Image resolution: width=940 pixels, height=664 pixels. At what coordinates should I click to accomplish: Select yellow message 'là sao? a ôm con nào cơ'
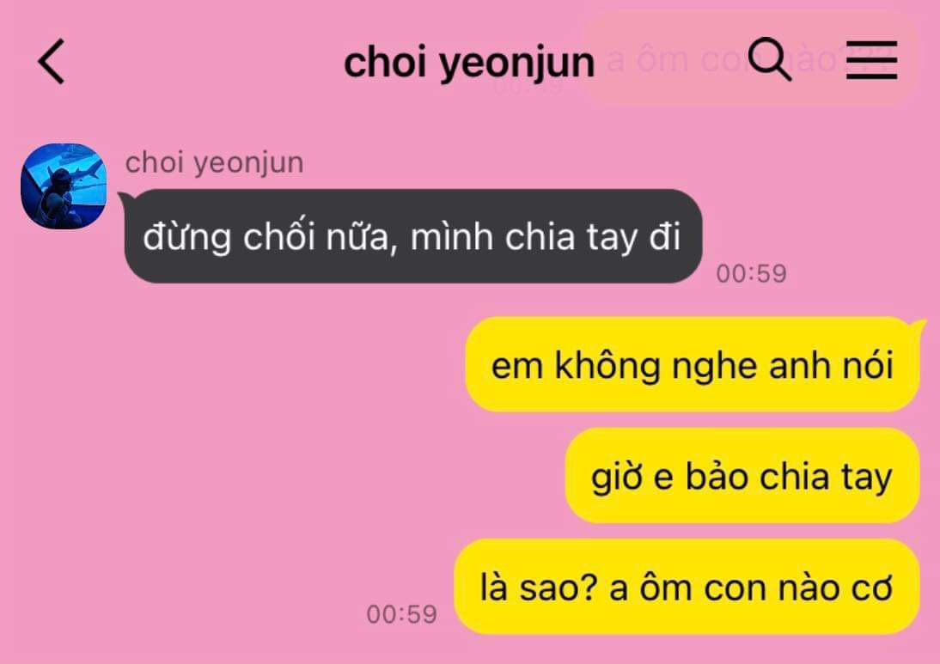point(687,587)
